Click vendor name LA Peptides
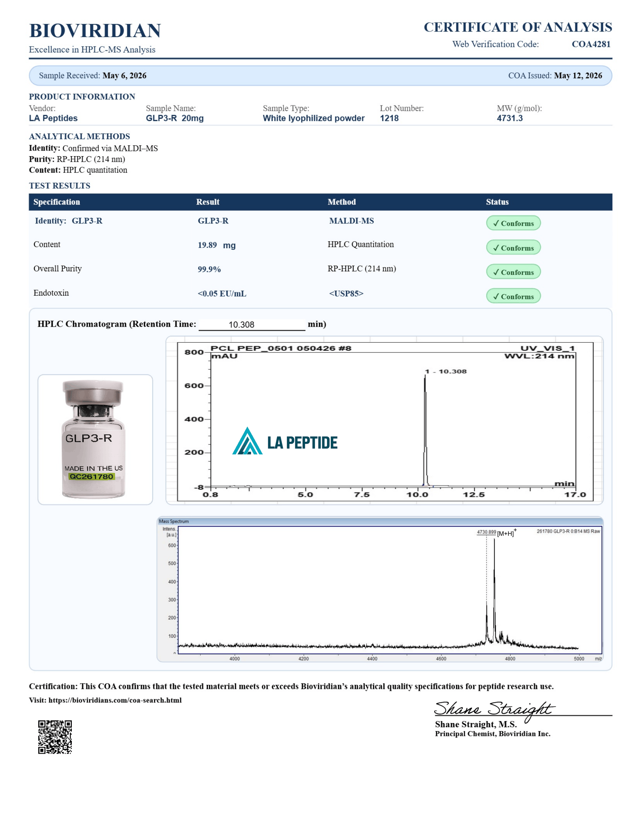629x814 pixels. (x=53, y=118)
